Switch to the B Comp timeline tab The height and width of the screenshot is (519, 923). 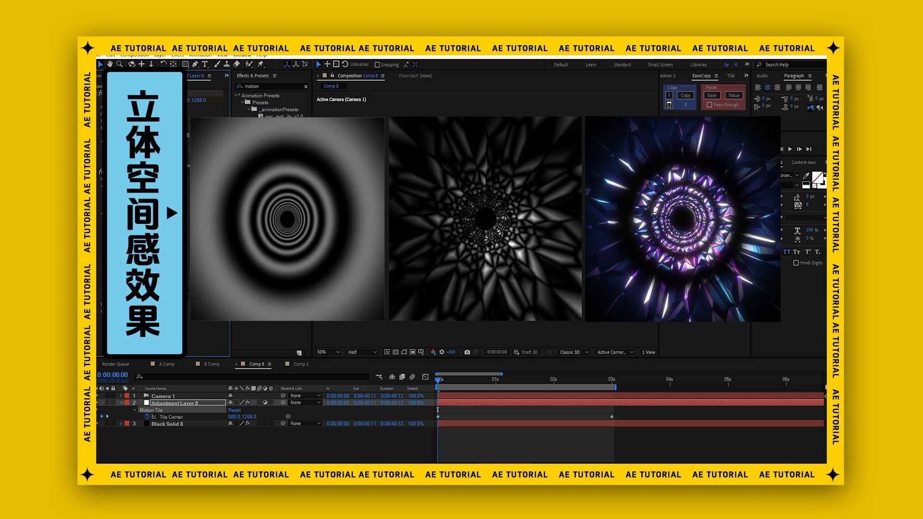click(x=212, y=364)
